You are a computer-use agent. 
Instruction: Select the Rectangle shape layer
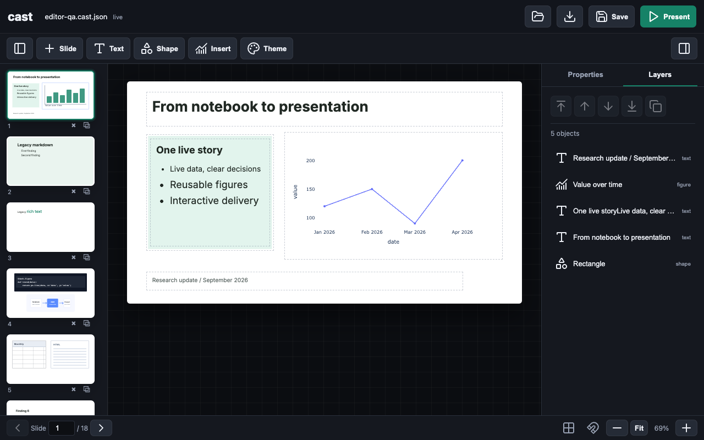point(623,263)
